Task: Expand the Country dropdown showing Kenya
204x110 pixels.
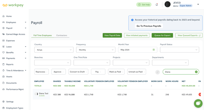Action: [x=54, y=50]
